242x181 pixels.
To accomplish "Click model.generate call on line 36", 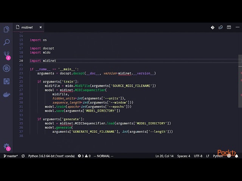I will (58, 127).
